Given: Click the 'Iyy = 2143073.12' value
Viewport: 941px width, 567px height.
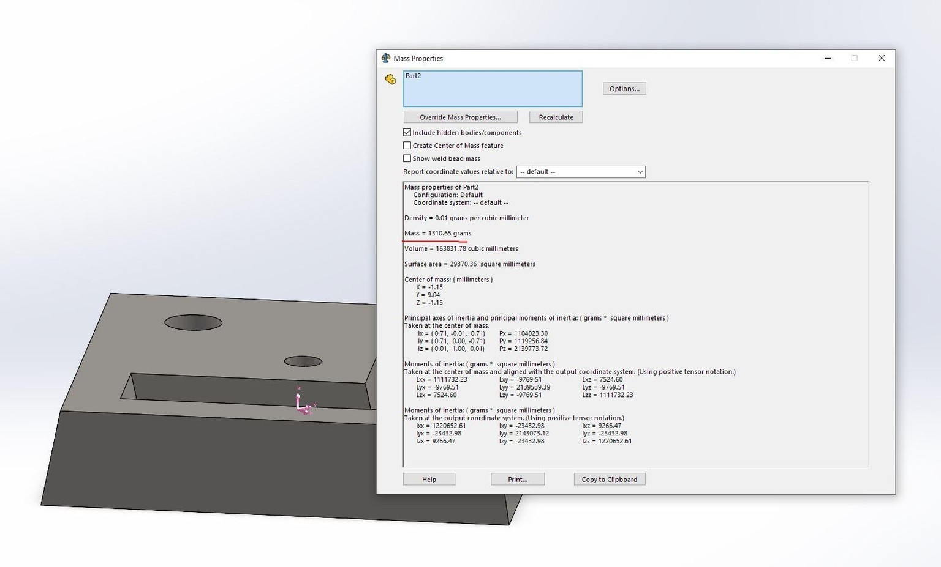Looking at the screenshot, I should pyautogui.click(x=524, y=433).
